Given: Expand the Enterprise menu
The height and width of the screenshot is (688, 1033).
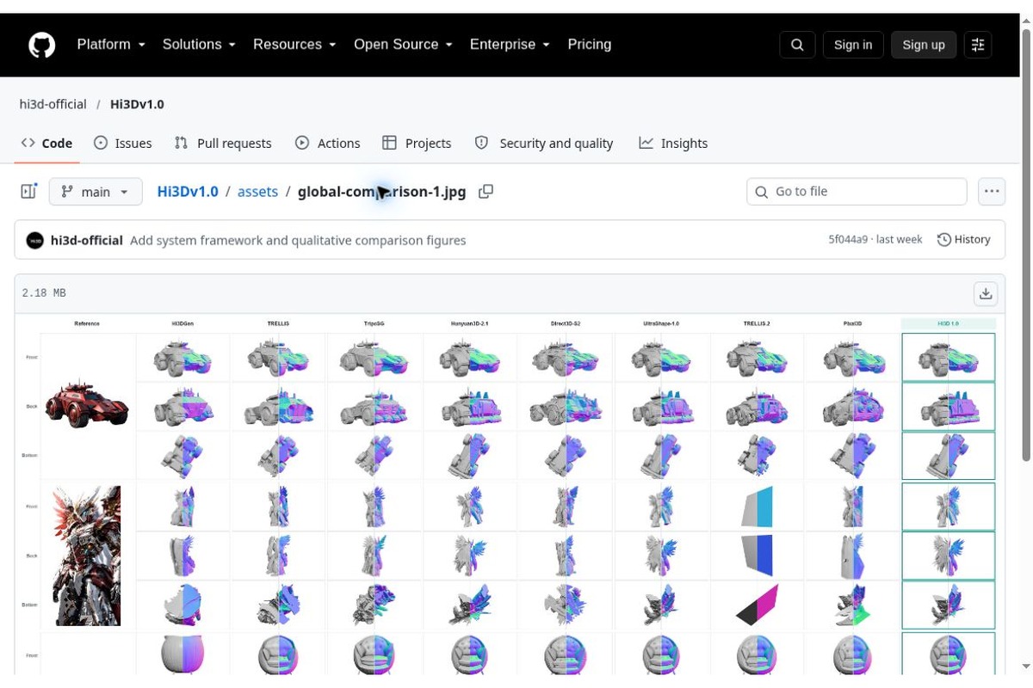Looking at the screenshot, I should click(x=510, y=45).
